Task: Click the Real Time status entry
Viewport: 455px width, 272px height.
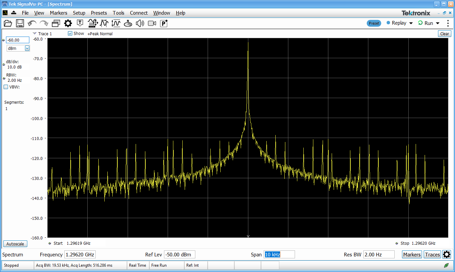Action: click(137, 265)
